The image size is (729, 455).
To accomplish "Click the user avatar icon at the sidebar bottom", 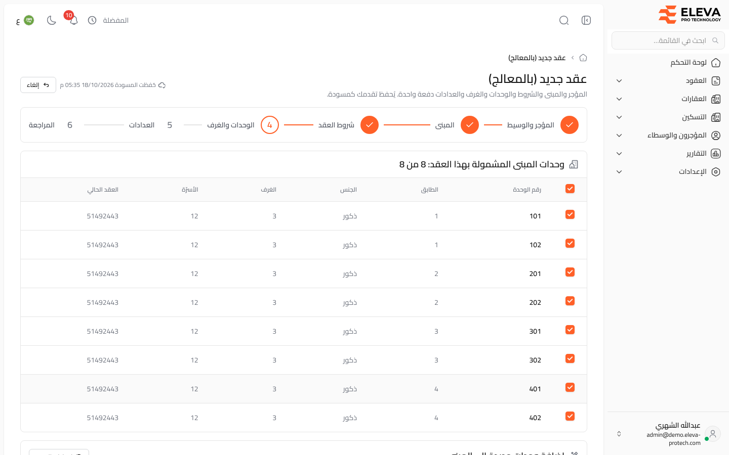I will point(713,434).
